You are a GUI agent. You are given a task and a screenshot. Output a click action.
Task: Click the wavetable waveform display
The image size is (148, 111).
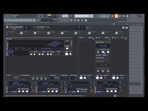coord(36,44)
